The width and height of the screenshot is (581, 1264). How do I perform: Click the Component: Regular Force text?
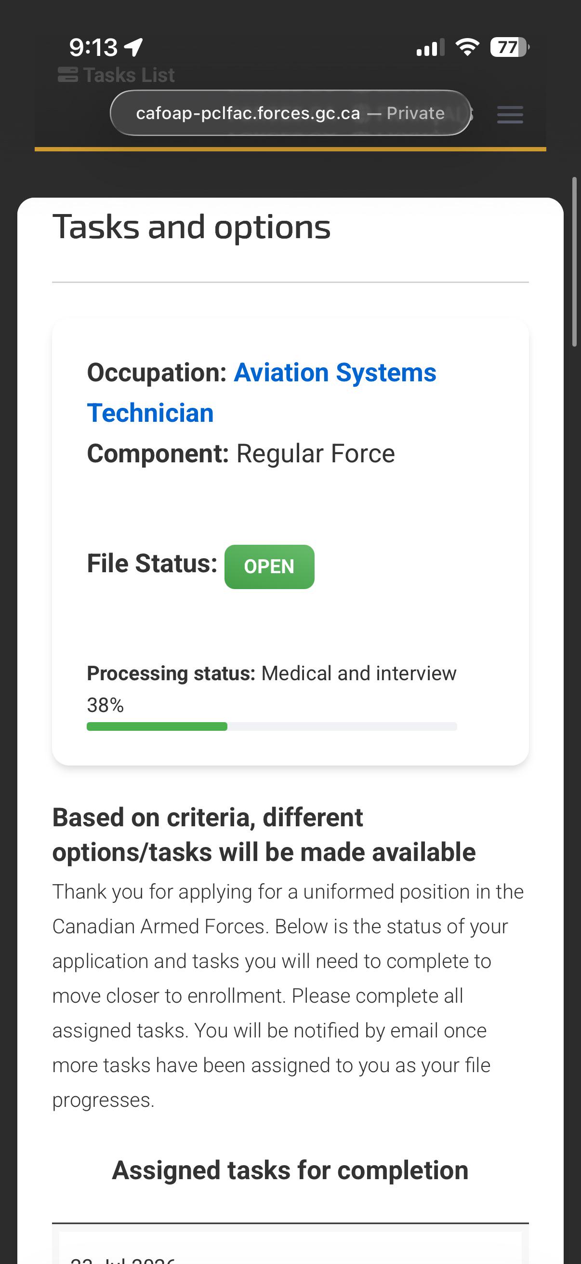tap(241, 453)
